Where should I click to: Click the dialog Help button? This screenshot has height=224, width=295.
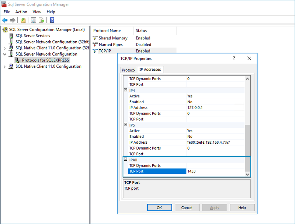[242, 208]
